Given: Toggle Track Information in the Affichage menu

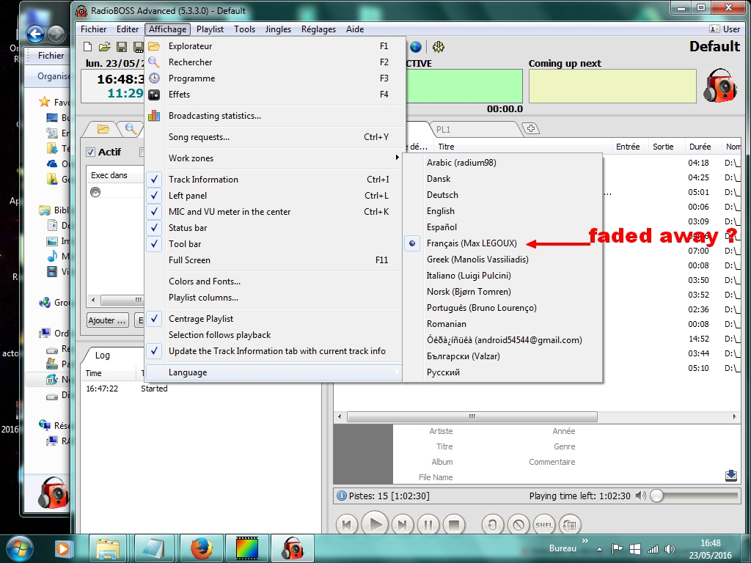Looking at the screenshot, I should pyautogui.click(x=273, y=179).
